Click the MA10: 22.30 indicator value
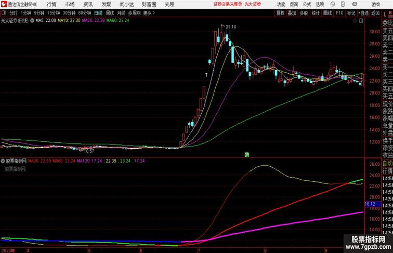This screenshot has height=253, width=393. (x=69, y=21)
